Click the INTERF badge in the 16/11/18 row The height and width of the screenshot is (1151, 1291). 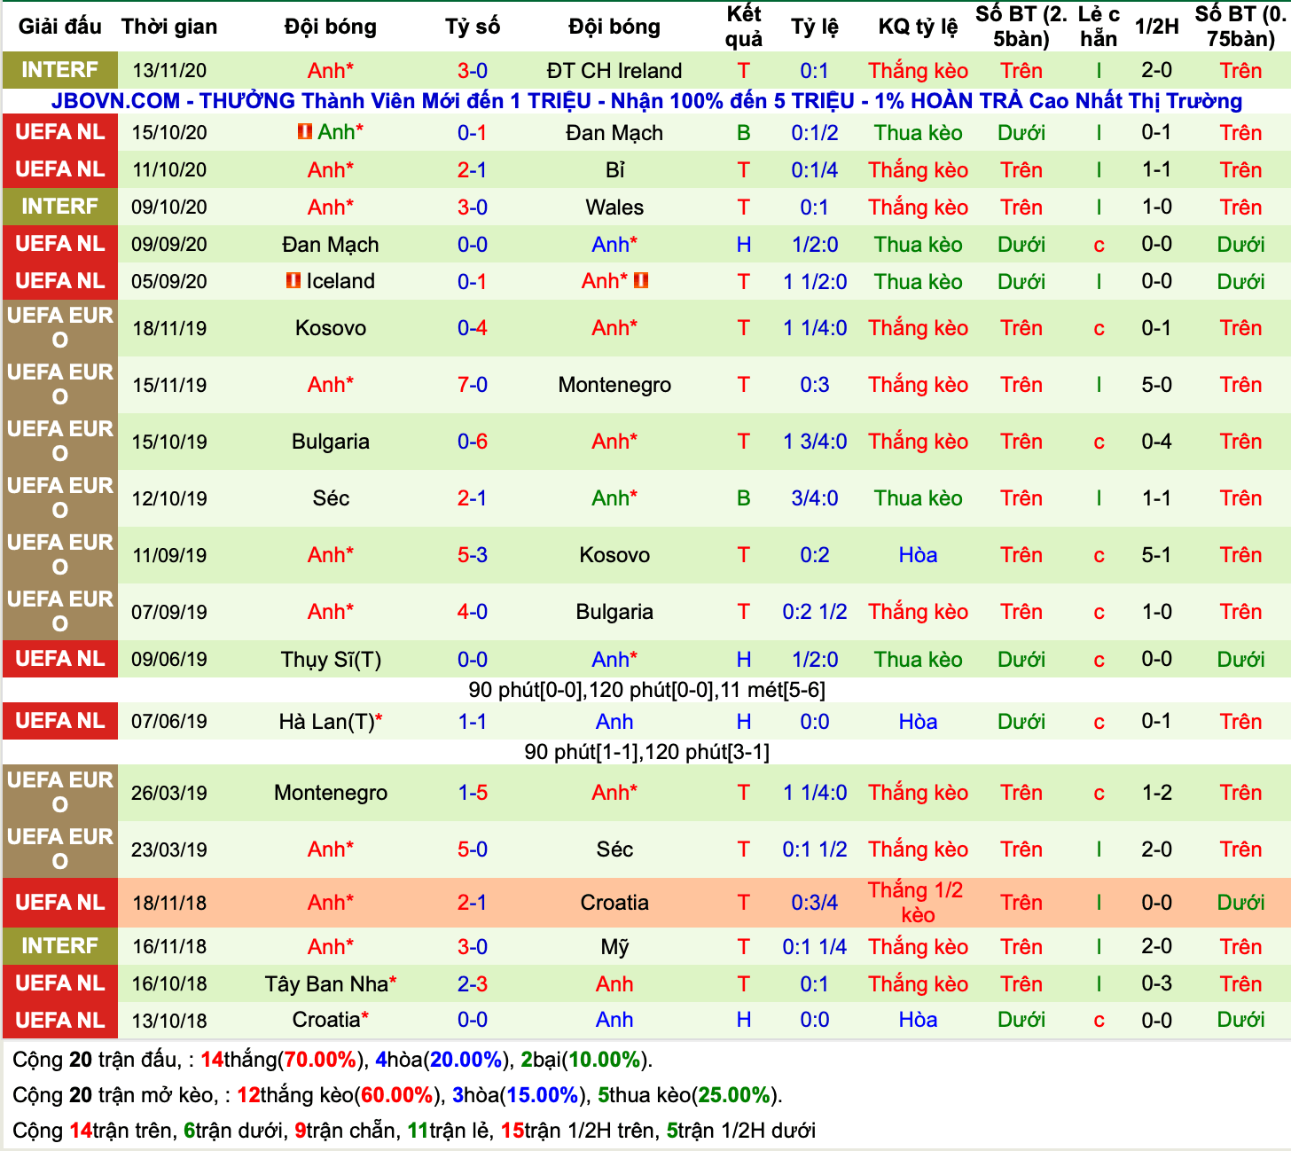(x=60, y=946)
